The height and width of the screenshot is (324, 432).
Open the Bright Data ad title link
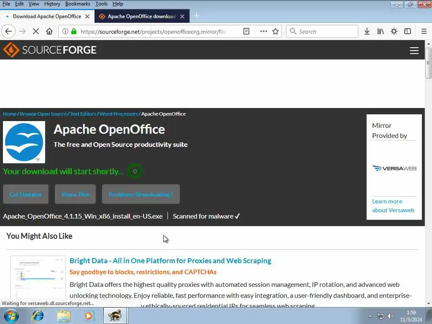pyautogui.click(x=170, y=261)
